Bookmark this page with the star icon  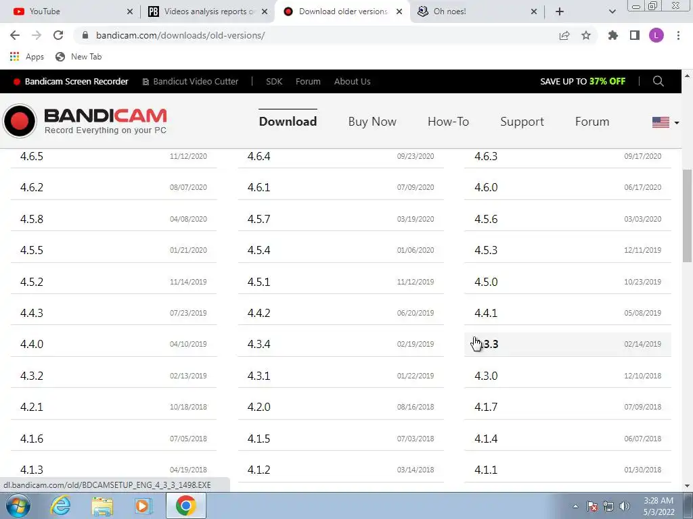click(x=586, y=35)
